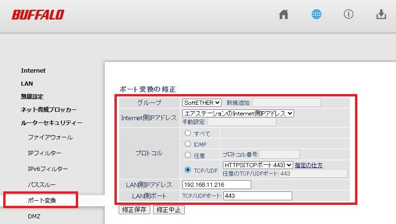The width and height of the screenshot is (396, 224).
Task: Select ポート変換 in the sidebar
Action: click(x=42, y=201)
